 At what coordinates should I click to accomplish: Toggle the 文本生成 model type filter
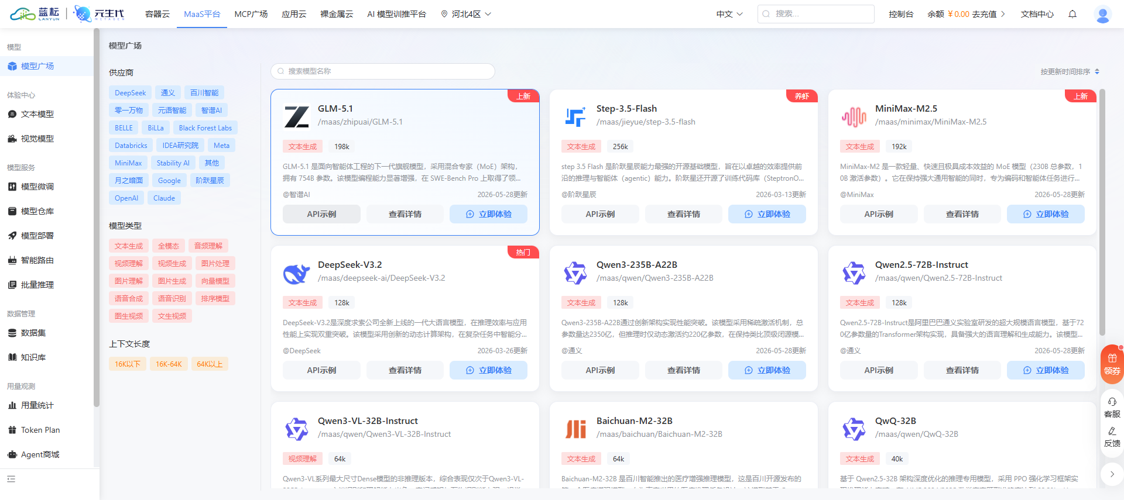pos(129,246)
